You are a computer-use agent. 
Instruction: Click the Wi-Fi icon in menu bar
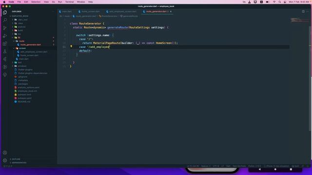(274, 2)
